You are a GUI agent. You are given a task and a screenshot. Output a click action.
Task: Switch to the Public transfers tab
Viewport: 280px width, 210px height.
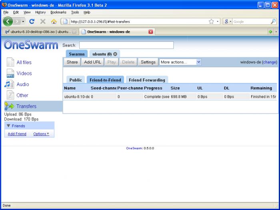tap(76, 80)
